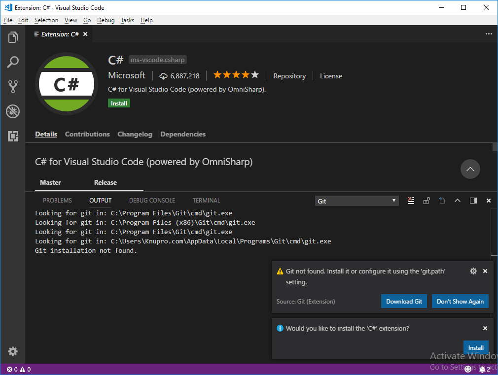
Task: Click the green Install button for C#
Action: pos(119,103)
